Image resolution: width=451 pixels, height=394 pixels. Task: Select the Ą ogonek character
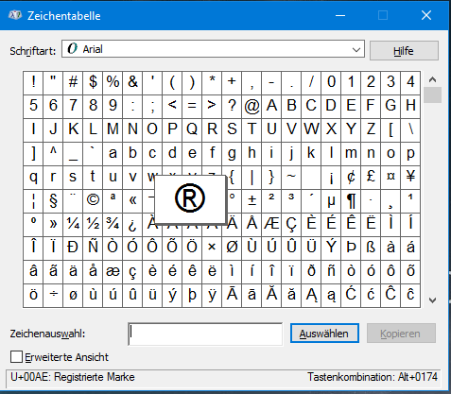coord(311,296)
